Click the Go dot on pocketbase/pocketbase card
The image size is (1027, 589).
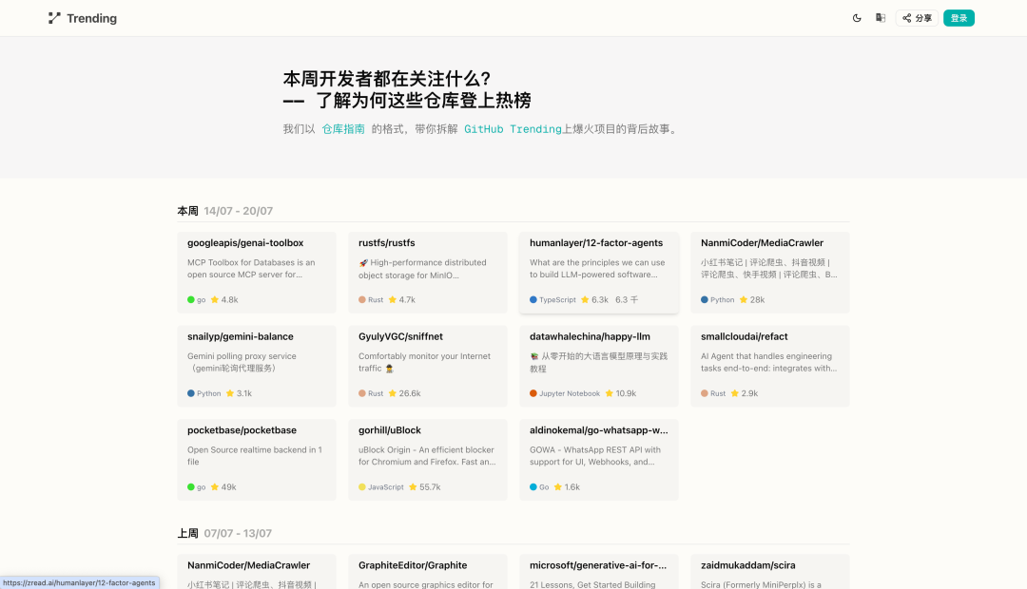(x=190, y=486)
